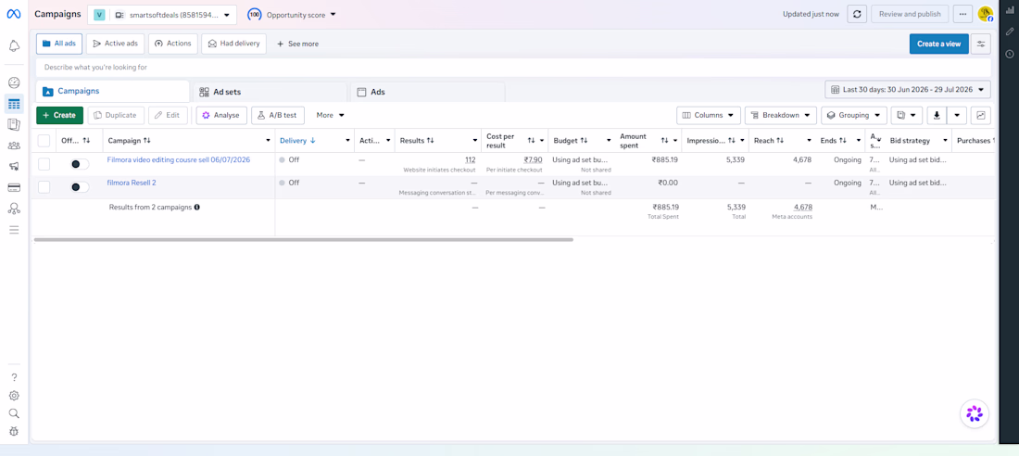Tick the select-all checkbox in table header
Image resolution: width=1019 pixels, height=456 pixels.
click(x=44, y=141)
